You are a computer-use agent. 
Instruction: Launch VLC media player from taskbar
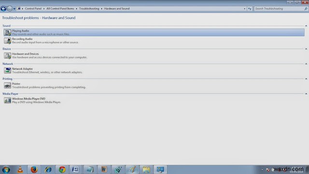(20, 170)
